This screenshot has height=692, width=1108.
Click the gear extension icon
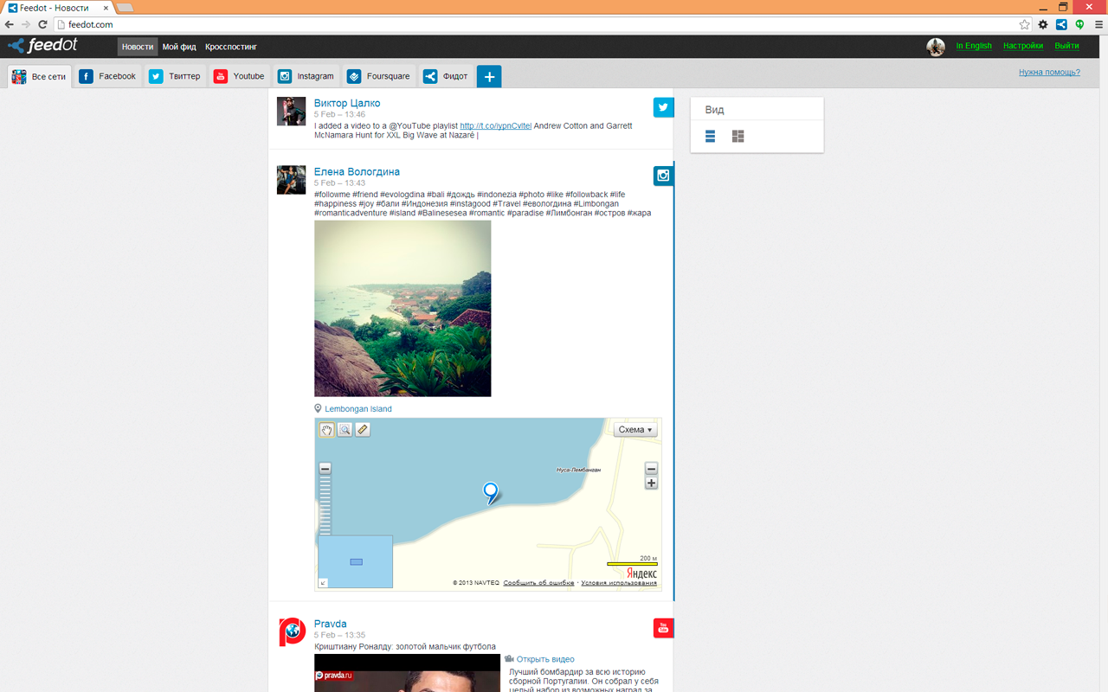[1043, 24]
